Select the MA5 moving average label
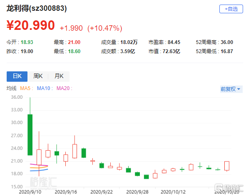The image size is (246, 195). 27,88
